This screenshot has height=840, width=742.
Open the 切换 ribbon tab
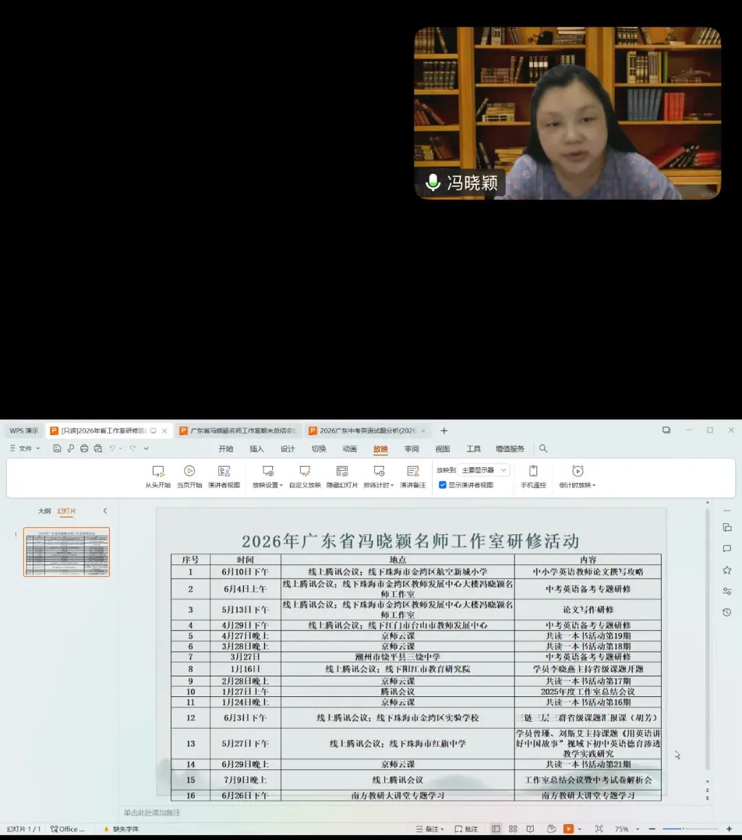[x=319, y=449]
